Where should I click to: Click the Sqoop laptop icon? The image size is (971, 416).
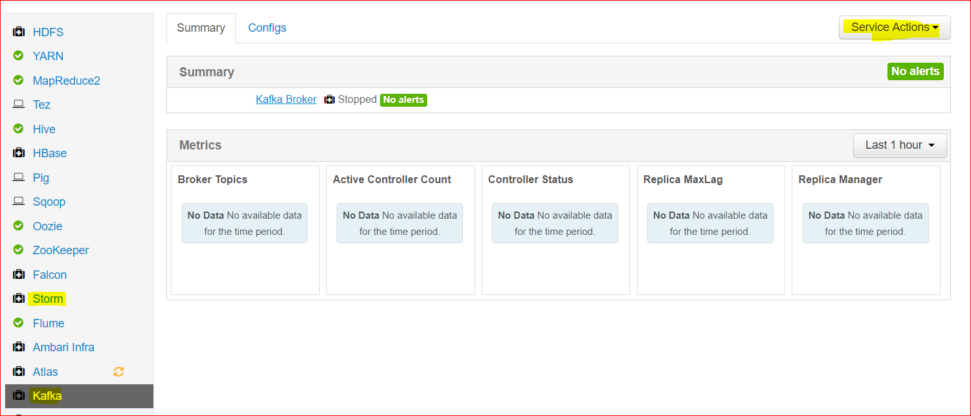pos(19,201)
